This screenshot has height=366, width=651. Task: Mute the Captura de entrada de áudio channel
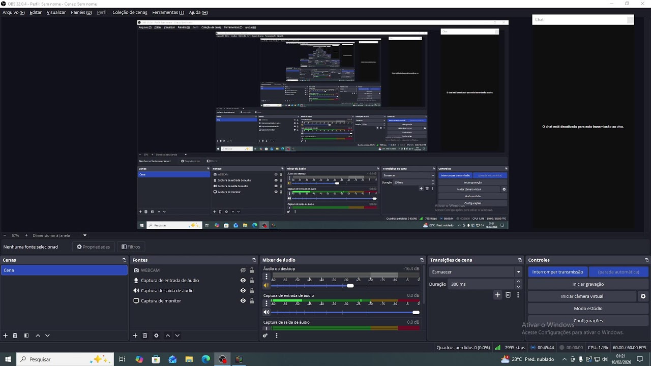[x=266, y=312]
